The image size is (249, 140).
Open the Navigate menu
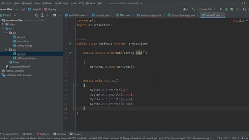click(x=27, y=3)
